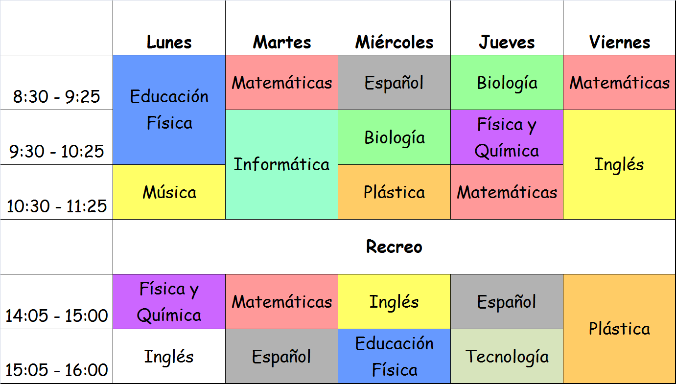Select the Martes column header
The width and height of the screenshot is (676, 384).
click(282, 42)
